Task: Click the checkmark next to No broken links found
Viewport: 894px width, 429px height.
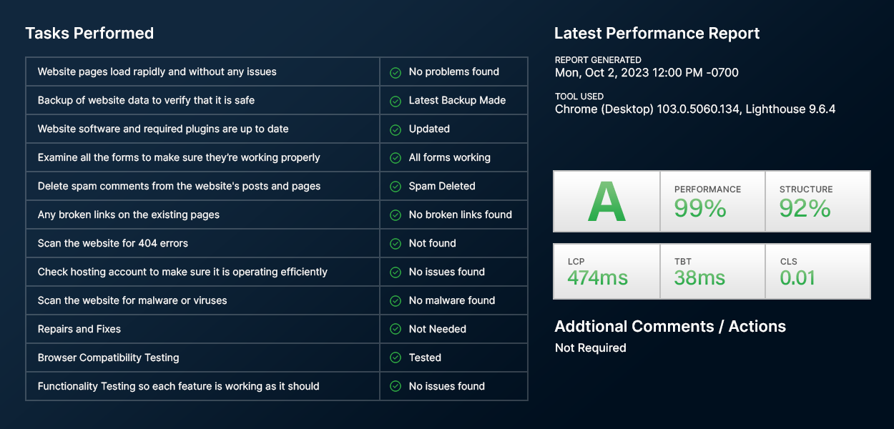Action: [x=395, y=215]
